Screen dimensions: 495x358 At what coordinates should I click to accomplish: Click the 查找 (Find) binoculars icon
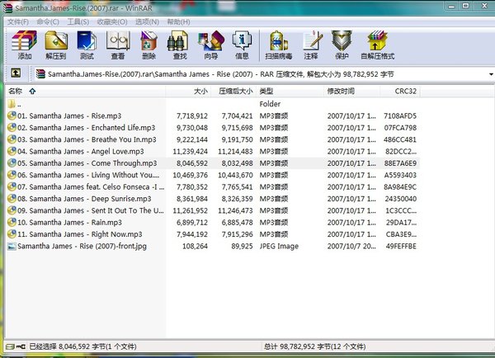coord(177,41)
